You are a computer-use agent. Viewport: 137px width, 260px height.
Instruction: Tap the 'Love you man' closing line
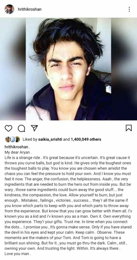click(18, 254)
